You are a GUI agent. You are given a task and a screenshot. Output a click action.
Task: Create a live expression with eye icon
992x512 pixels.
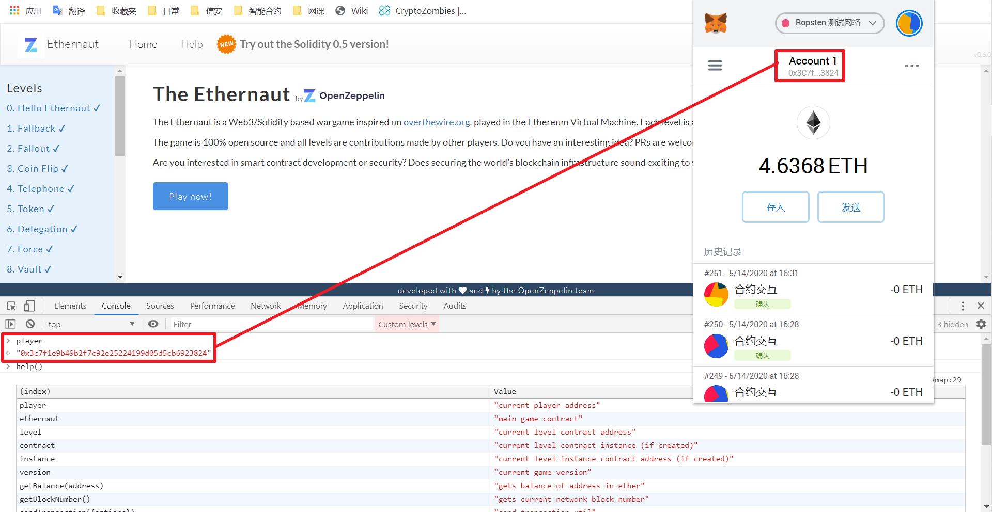click(x=153, y=324)
